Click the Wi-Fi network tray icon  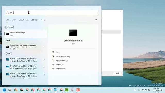[x=143, y=90]
